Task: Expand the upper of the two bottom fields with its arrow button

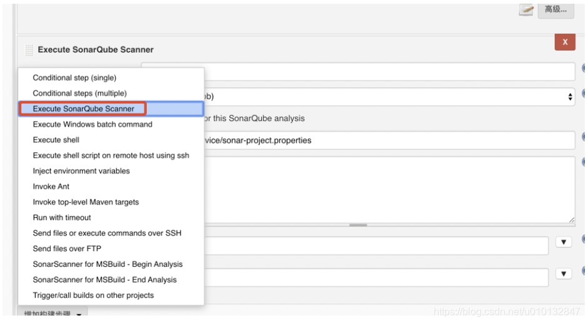Action: [564, 242]
